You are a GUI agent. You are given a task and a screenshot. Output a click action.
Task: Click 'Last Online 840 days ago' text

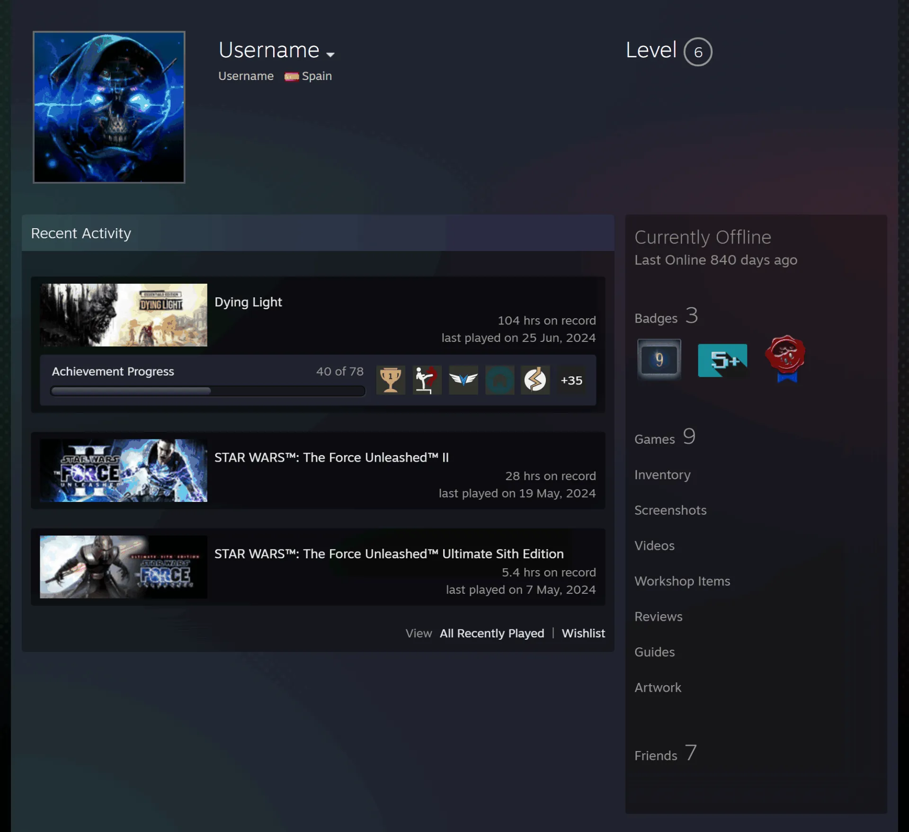tap(716, 260)
